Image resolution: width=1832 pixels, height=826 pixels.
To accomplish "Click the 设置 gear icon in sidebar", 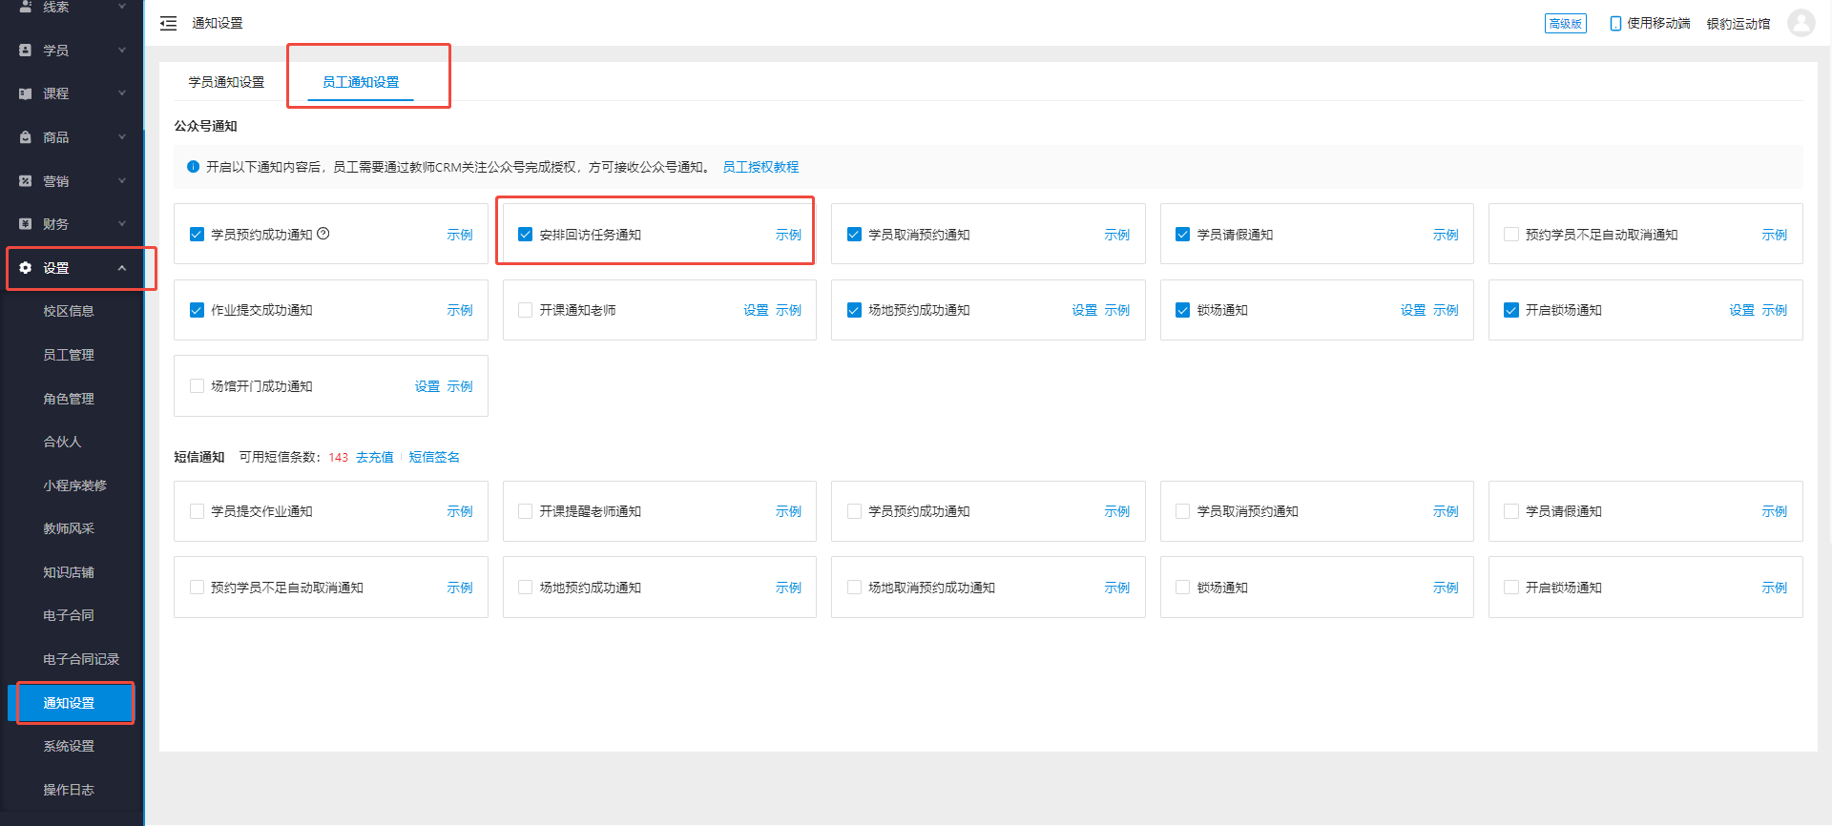I will point(26,268).
